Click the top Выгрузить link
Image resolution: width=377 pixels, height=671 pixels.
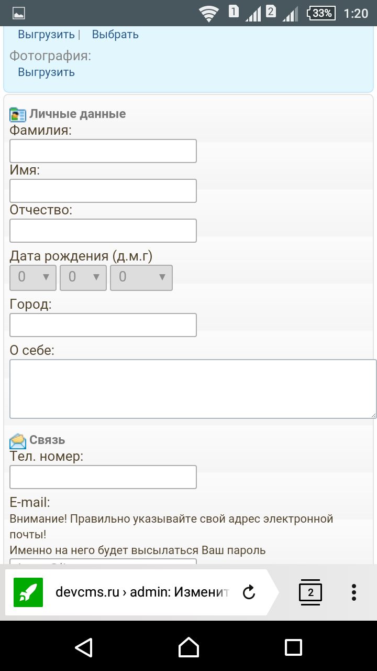pyautogui.click(x=46, y=35)
